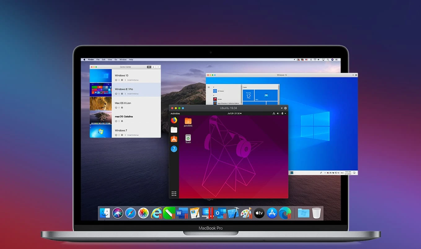421x249 pixels.
Task: Select the Windows 8.1 Pro thumbnail in Control Center
Action: [x=101, y=89]
